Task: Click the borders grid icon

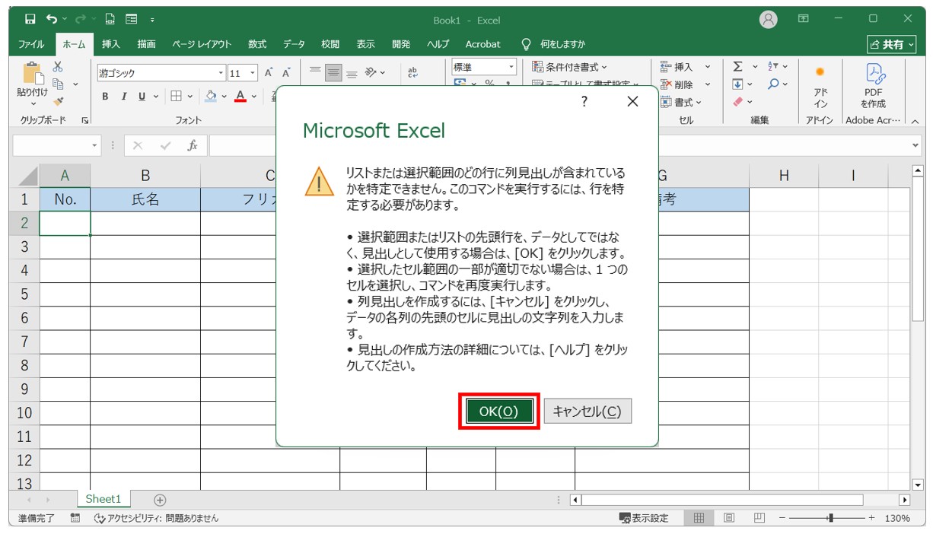Action: 176,96
